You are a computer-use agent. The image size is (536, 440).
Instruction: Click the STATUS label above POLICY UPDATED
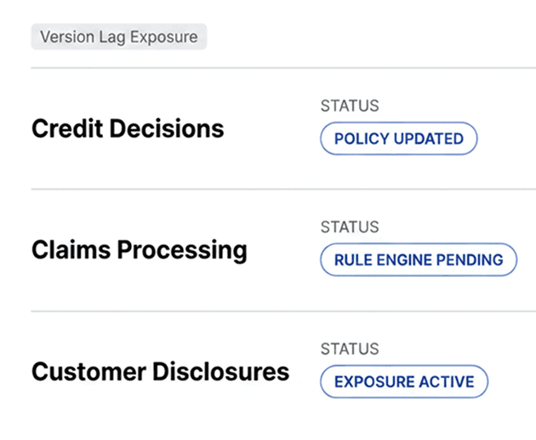coord(350,106)
